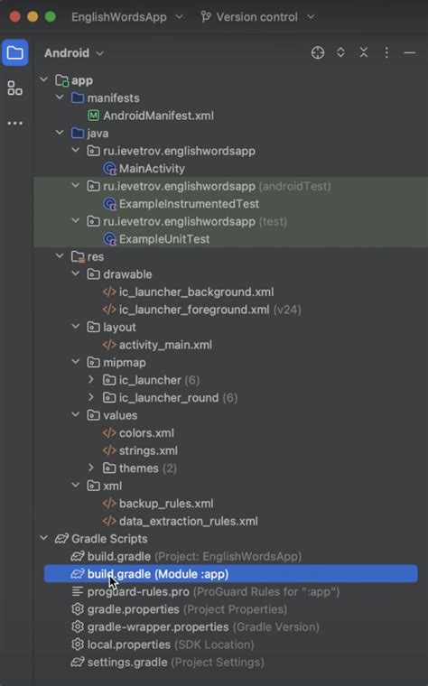The width and height of the screenshot is (428, 686).
Task: Click the 'gradle.properties' file name
Action: [x=134, y=609]
